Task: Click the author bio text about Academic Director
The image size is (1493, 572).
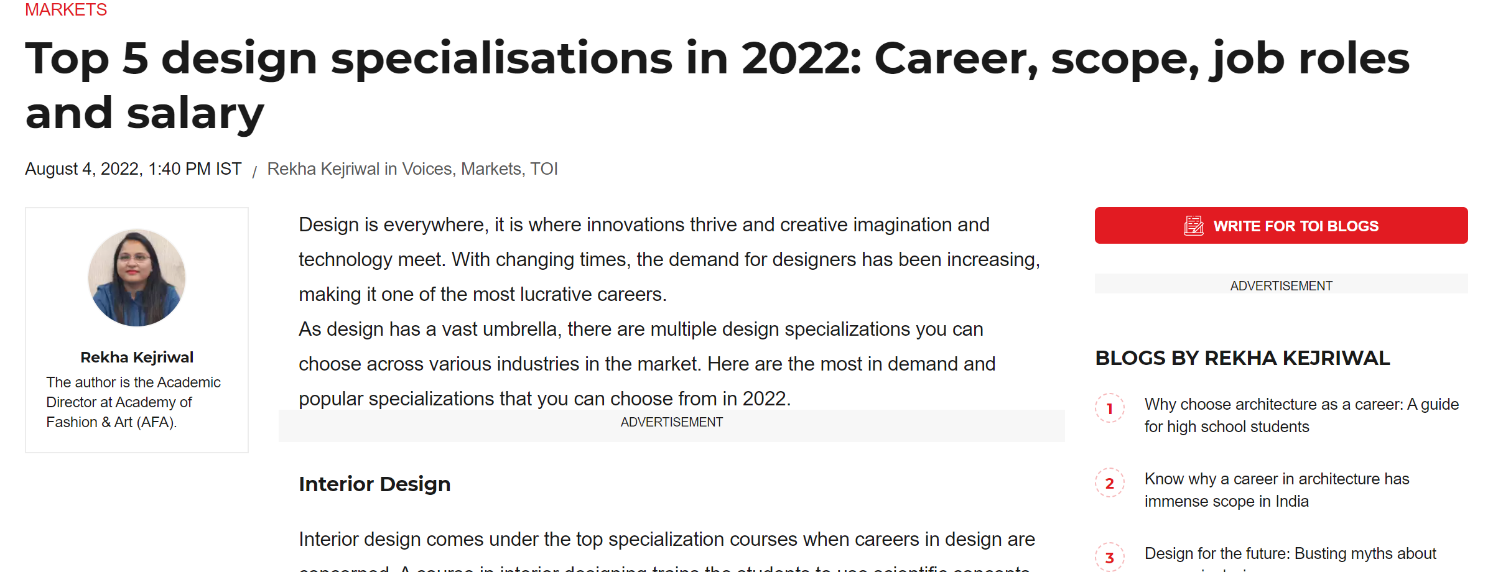Action: (133, 402)
